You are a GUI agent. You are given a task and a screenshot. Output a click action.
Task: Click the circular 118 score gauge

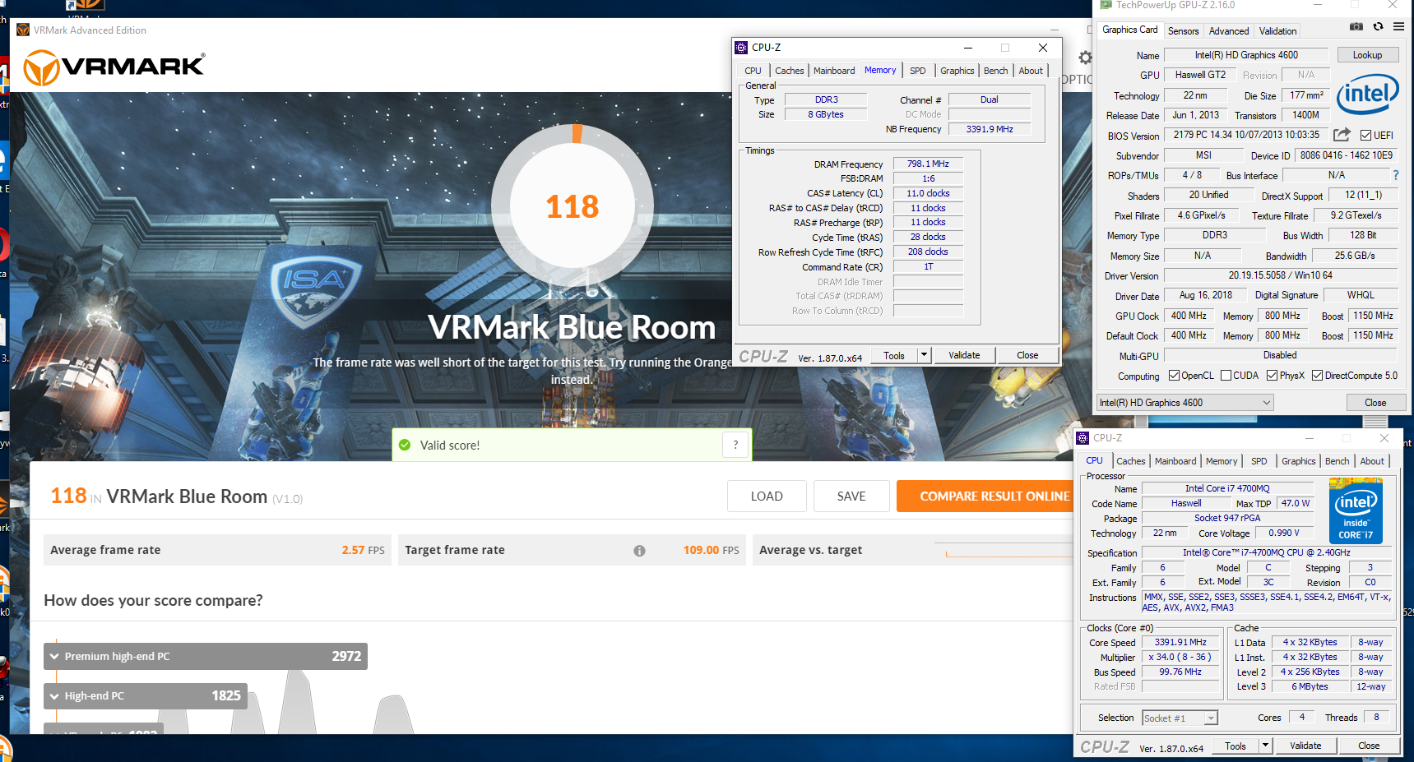point(573,206)
